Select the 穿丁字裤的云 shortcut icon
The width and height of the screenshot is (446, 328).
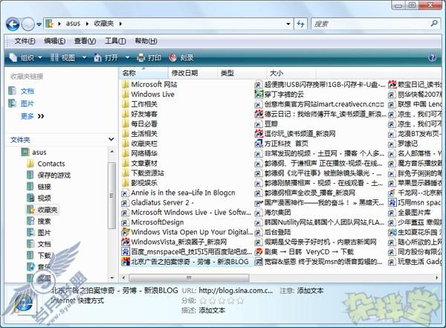pyautogui.click(x=259, y=94)
